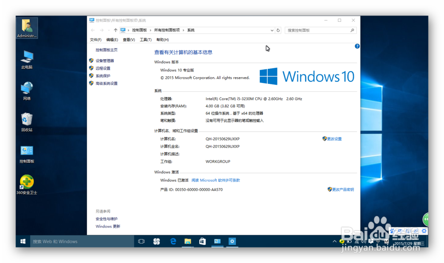Open the 文件(F) menu
The width and height of the screenshot is (444, 263).
[x=95, y=40]
